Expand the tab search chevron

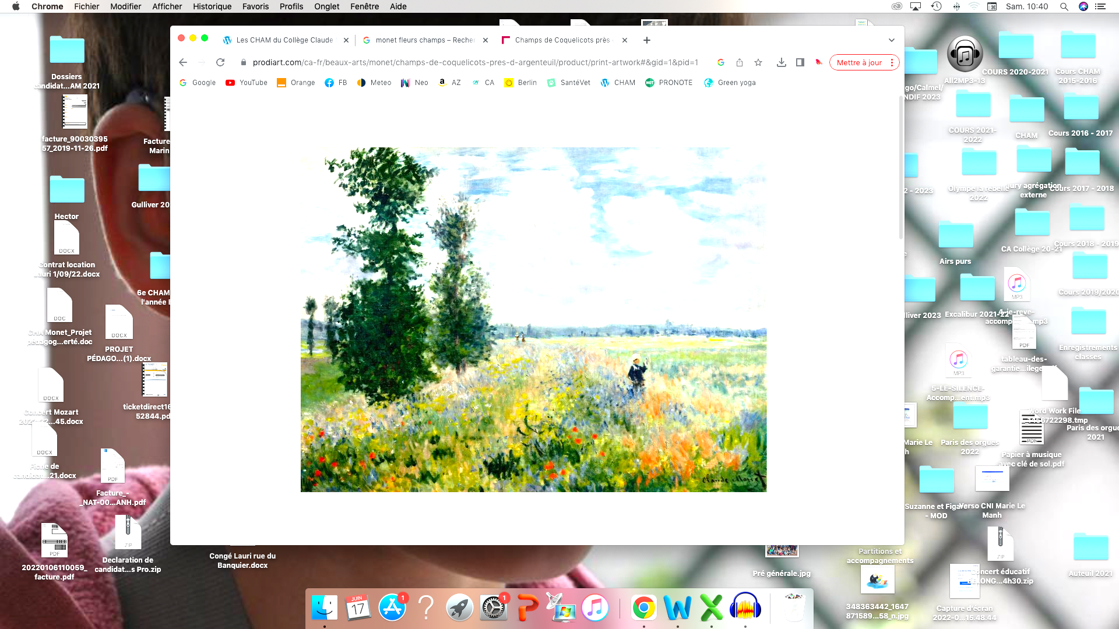[892, 40]
